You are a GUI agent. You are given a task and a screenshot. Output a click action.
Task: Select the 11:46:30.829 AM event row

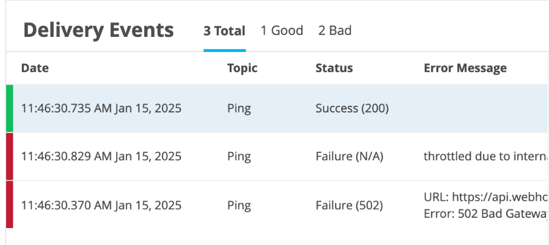pos(101,157)
